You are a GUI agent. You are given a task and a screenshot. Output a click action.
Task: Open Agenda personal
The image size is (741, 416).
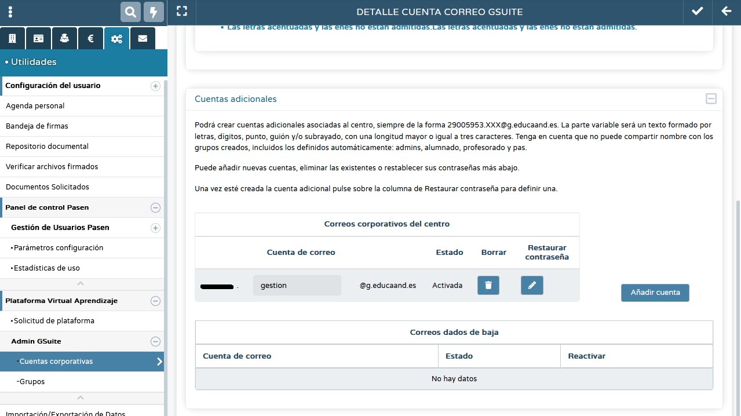pyautogui.click(x=82, y=106)
